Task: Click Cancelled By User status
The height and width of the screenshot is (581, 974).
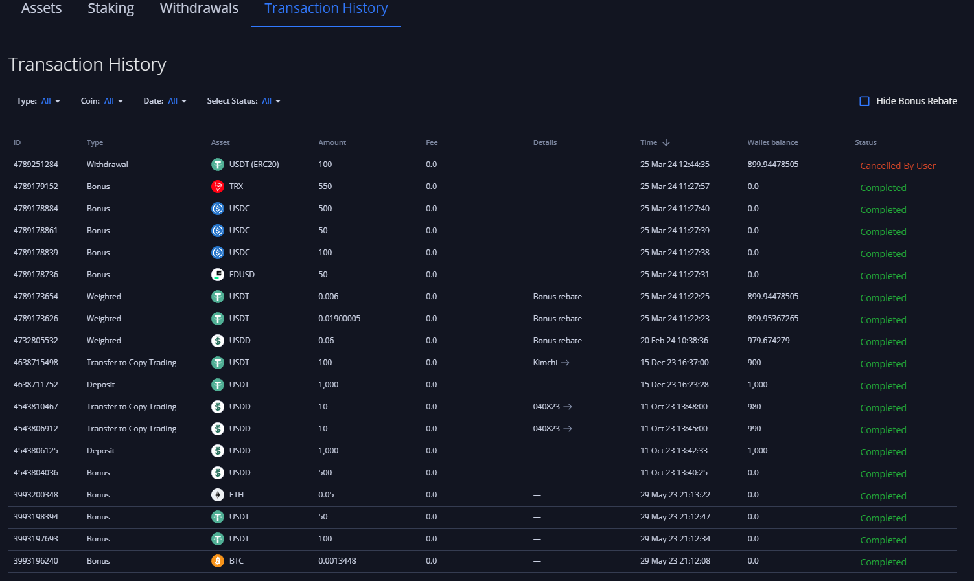Action: (898, 166)
